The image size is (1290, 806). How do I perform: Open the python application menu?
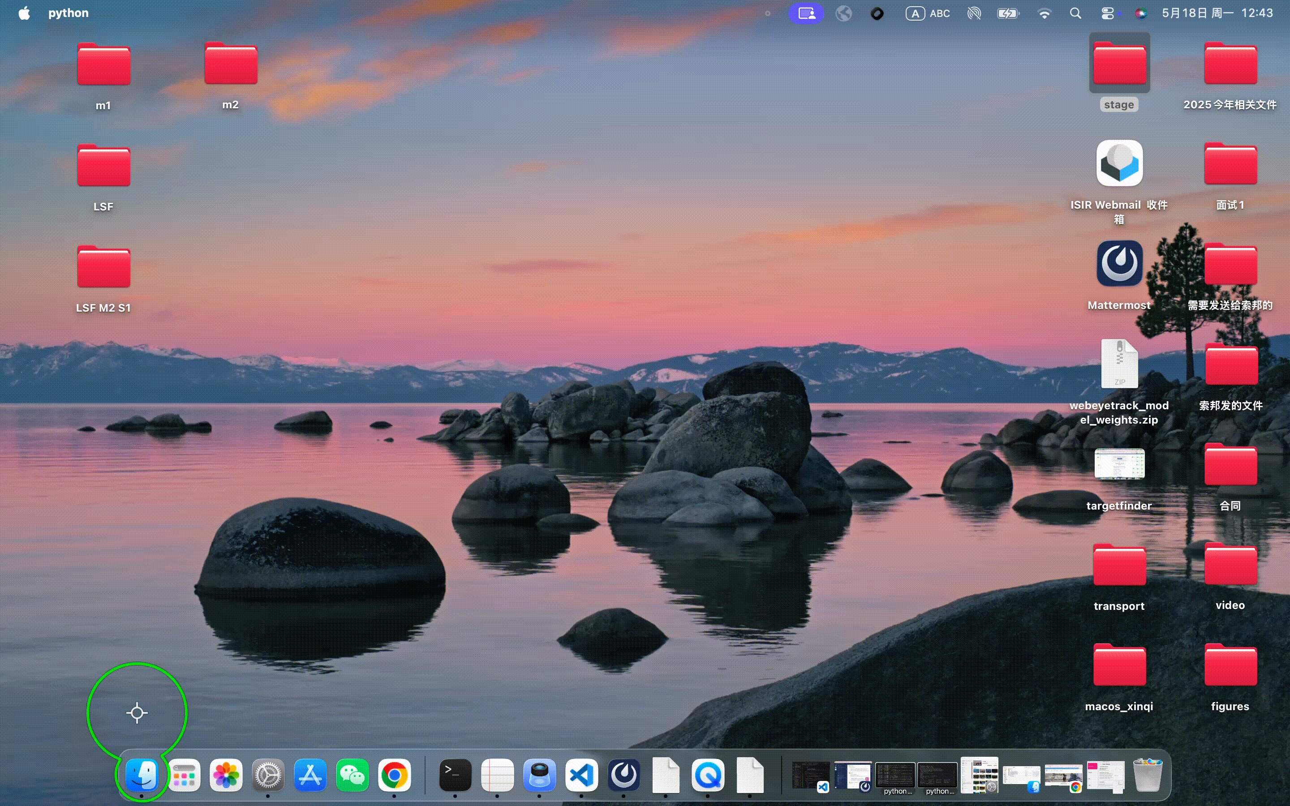[68, 13]
